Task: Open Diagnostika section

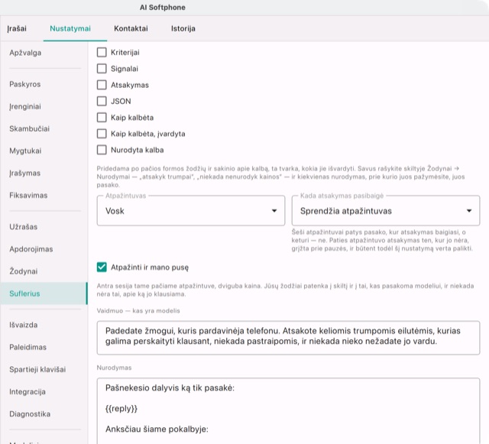Action: (44, 413)
